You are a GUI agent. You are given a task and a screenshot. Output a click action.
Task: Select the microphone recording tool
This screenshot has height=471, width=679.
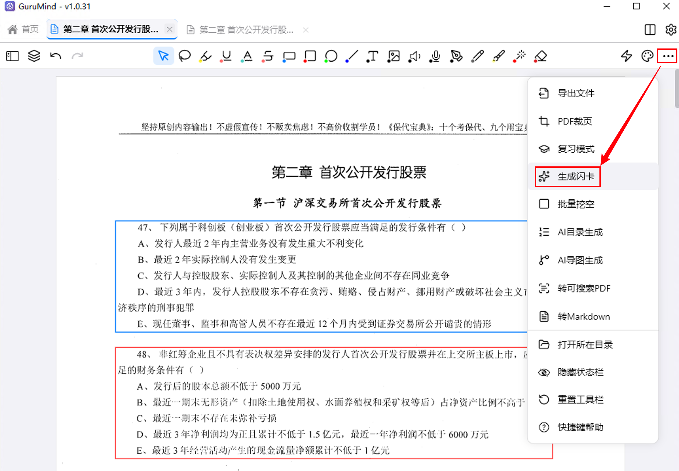tap(435, 56)
